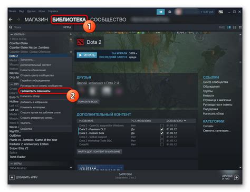Click the library search field

(38, 27)
